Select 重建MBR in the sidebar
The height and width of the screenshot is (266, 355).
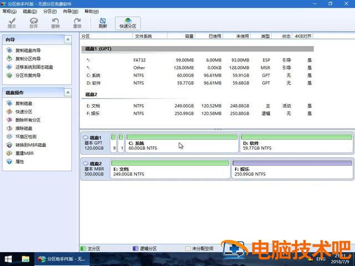coord(24,153)
